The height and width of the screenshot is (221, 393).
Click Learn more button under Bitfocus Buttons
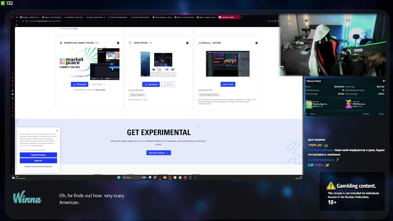point(228,84)
